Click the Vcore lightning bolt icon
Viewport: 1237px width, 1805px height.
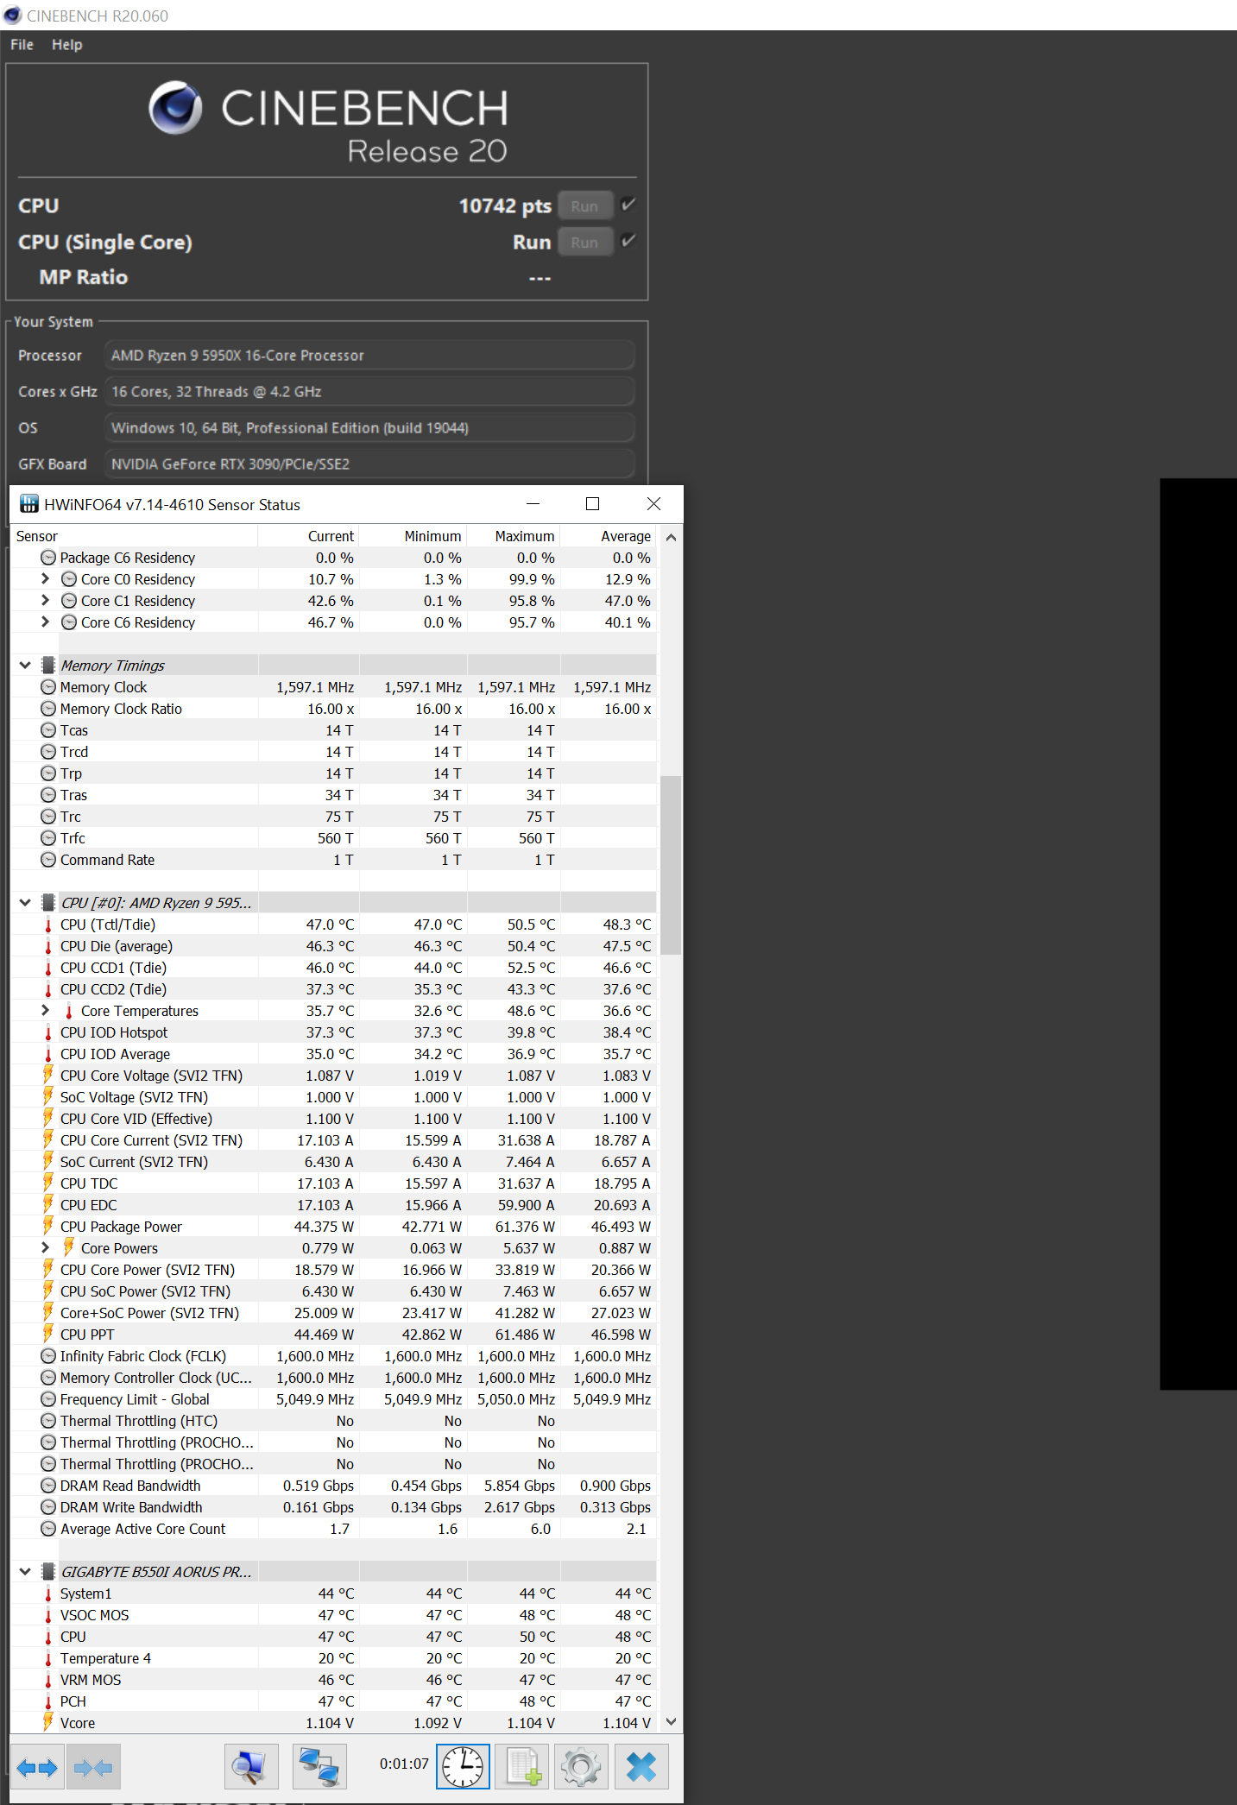[48, 1722]
